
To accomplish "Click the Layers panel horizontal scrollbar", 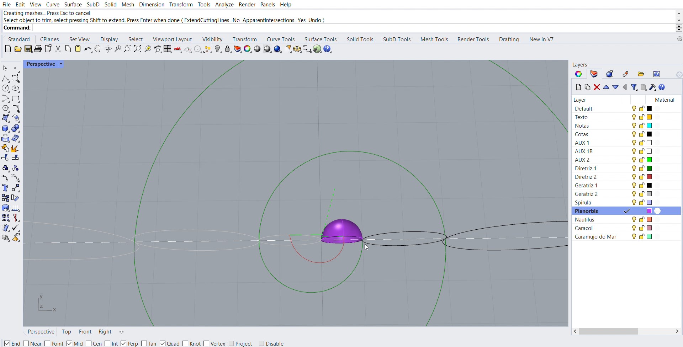I will (x=608, y=331).
